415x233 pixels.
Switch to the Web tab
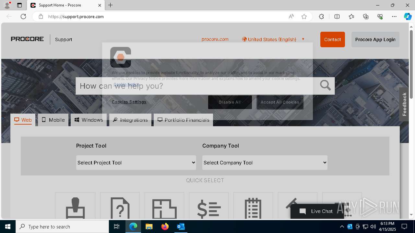click(23, 120)
